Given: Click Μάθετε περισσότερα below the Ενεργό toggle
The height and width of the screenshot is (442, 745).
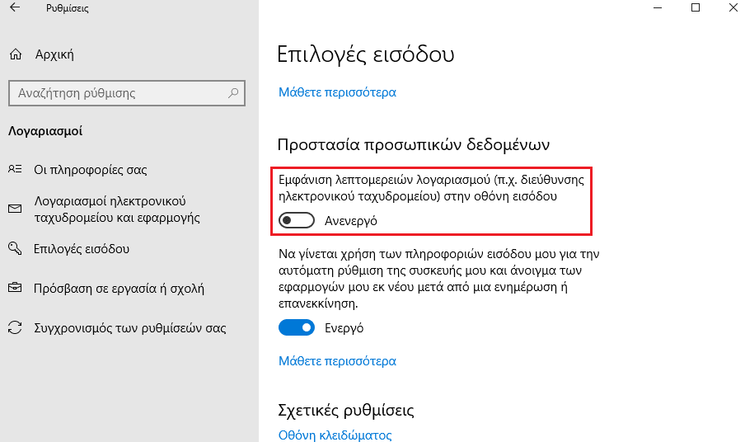Looking at the screenshot, I should (337, 361).
